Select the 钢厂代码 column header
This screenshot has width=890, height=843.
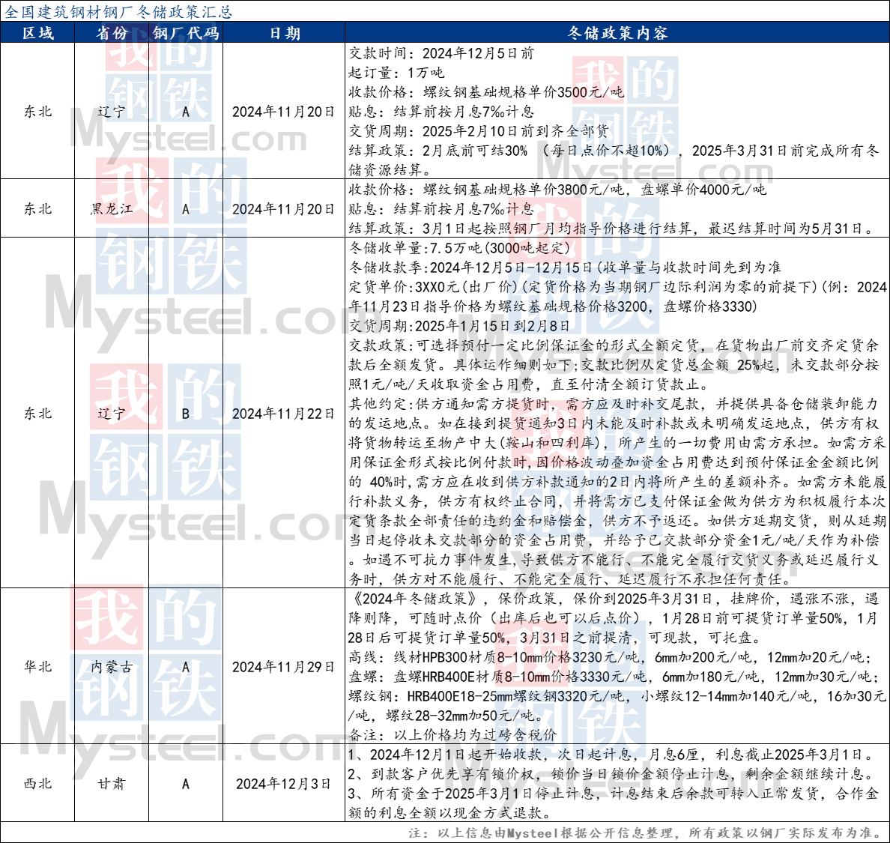(186, 32)
